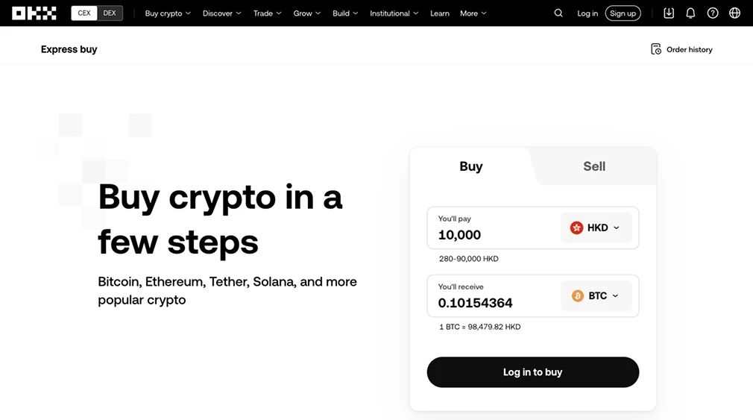Click the Bitcoin coin icon
This screenshot has height=420, width=753.
tap(578, 295)
